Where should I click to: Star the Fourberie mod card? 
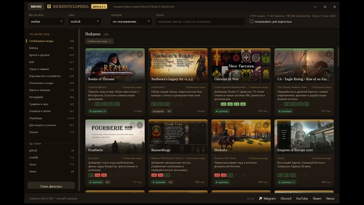pos(140,125)
